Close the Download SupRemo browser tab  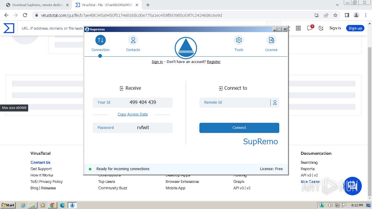click(67, 5)
